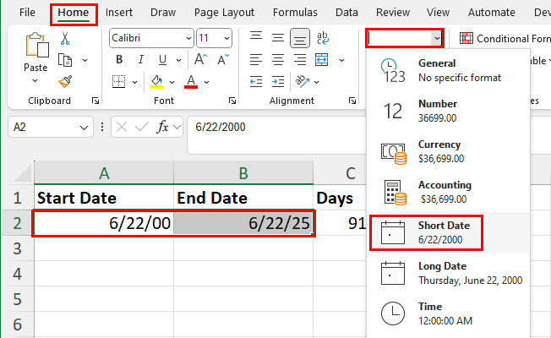Toggle Bold formatting

pyautogui.click(x=119, y=60)
